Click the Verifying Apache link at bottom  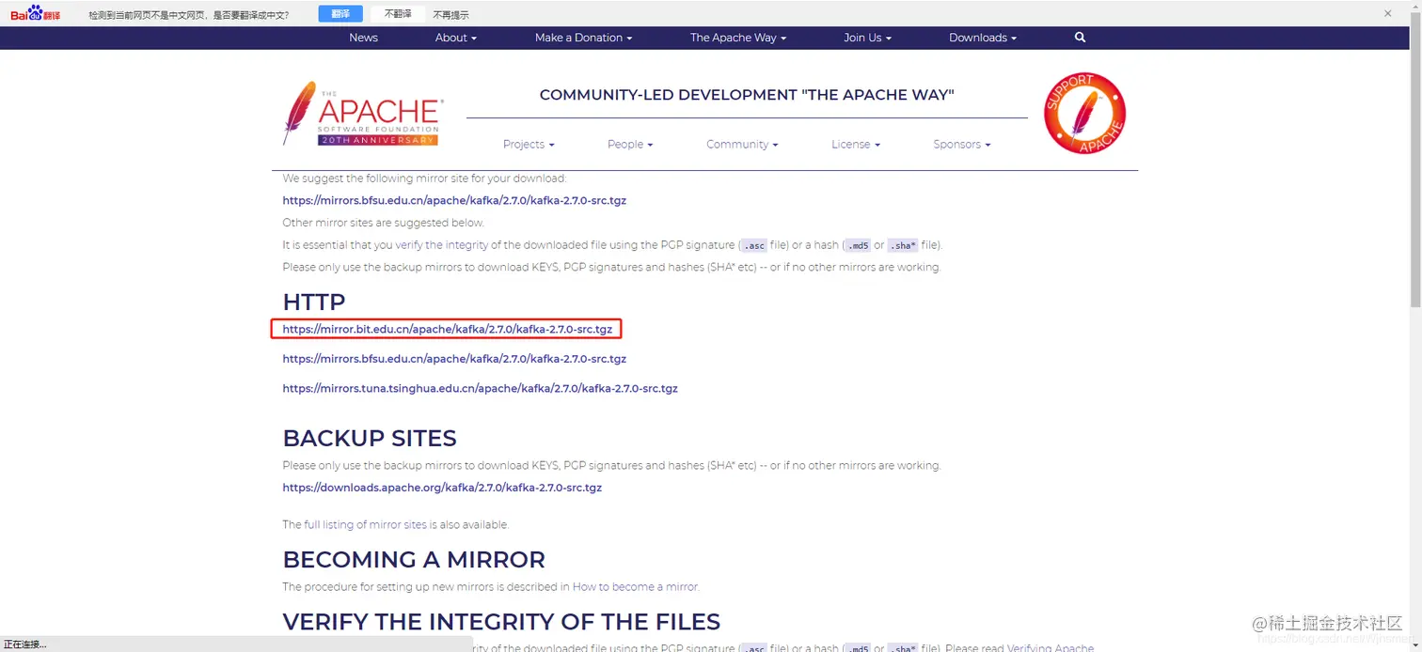coord(1051,647)
